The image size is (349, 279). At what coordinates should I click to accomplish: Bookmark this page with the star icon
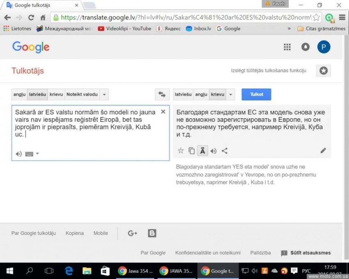coord(316,17)
